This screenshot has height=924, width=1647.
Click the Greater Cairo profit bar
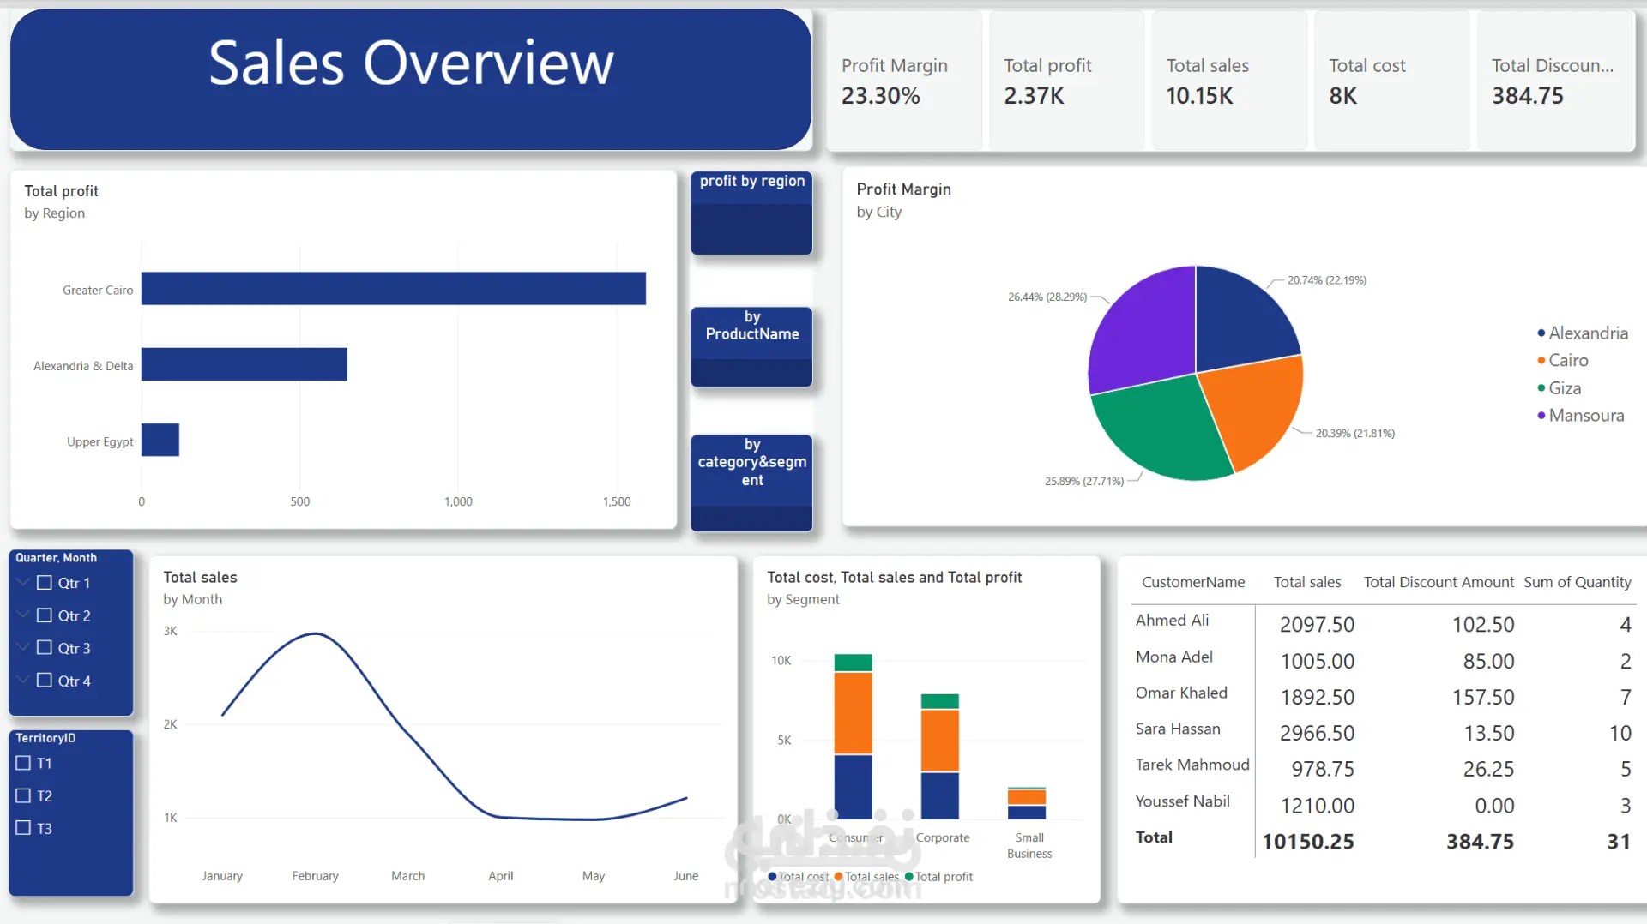(x=394, y=288)
